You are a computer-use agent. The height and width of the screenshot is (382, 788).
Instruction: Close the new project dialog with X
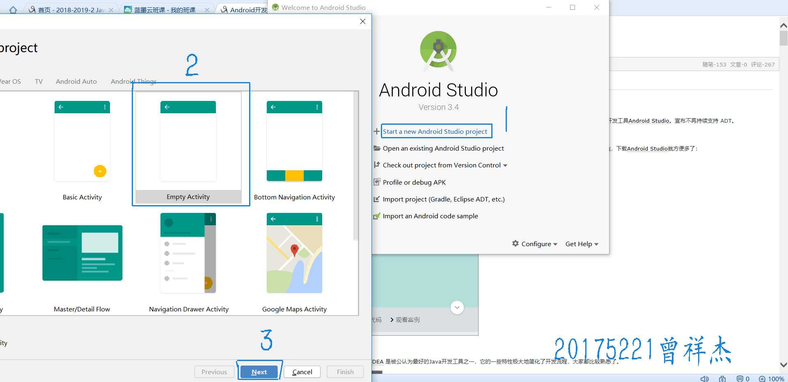click(363, 21)
